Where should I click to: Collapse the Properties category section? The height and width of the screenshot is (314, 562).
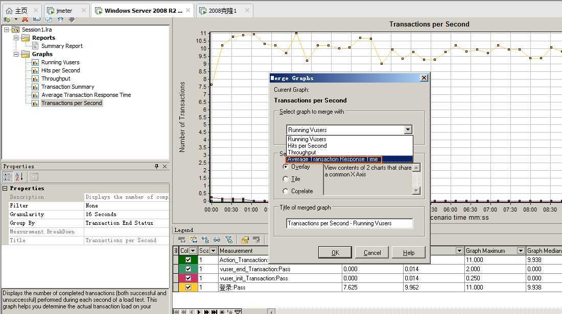tap(5, 188)
